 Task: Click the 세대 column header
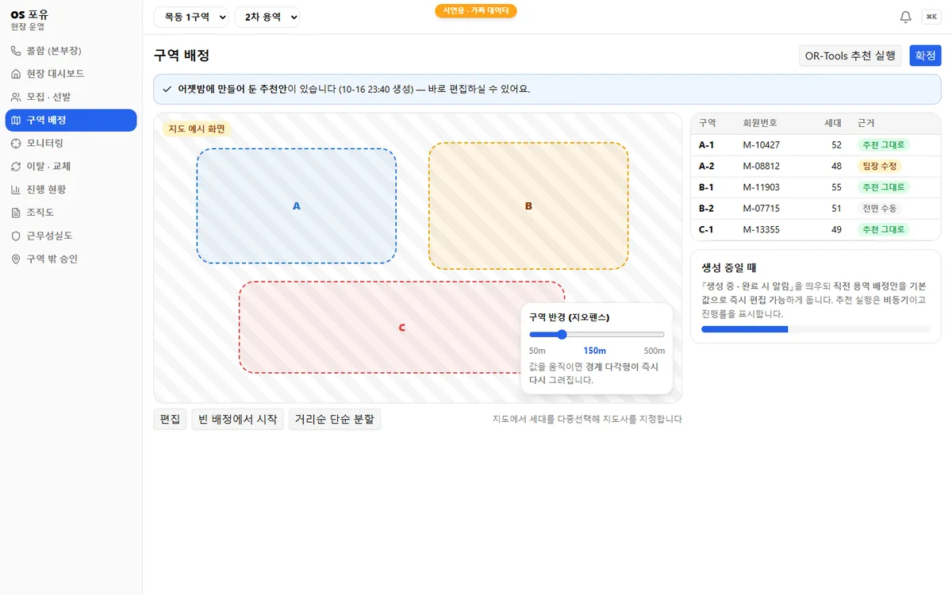click(833, 123)
